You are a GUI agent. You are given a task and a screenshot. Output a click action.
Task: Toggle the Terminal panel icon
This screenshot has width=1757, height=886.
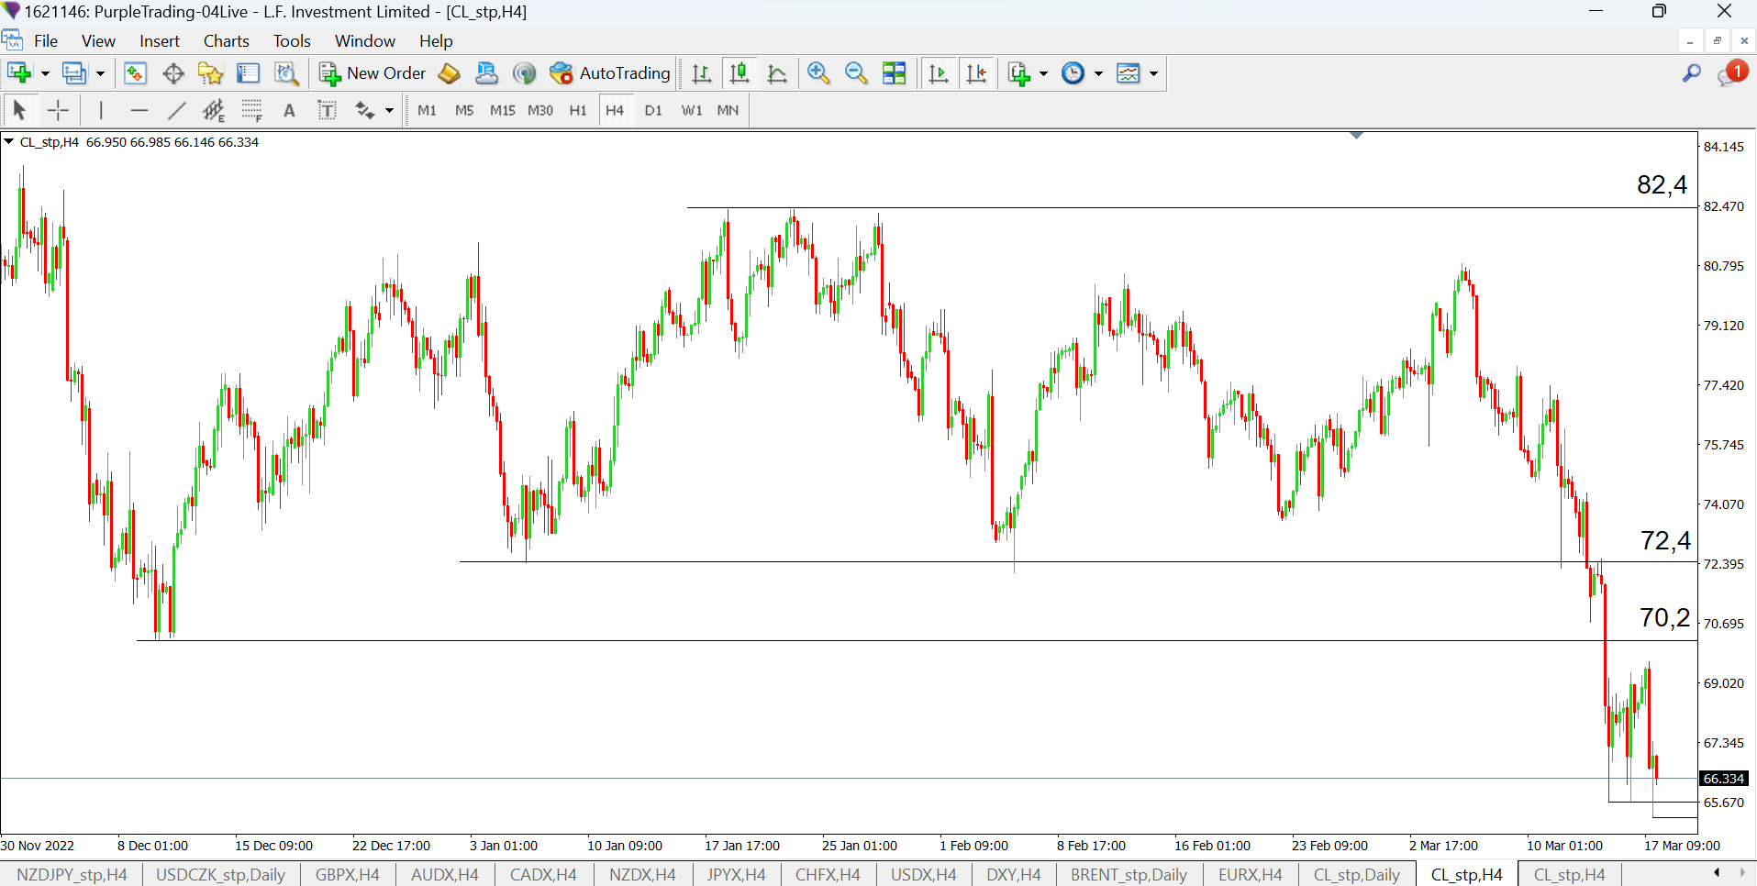pos(249,73)
